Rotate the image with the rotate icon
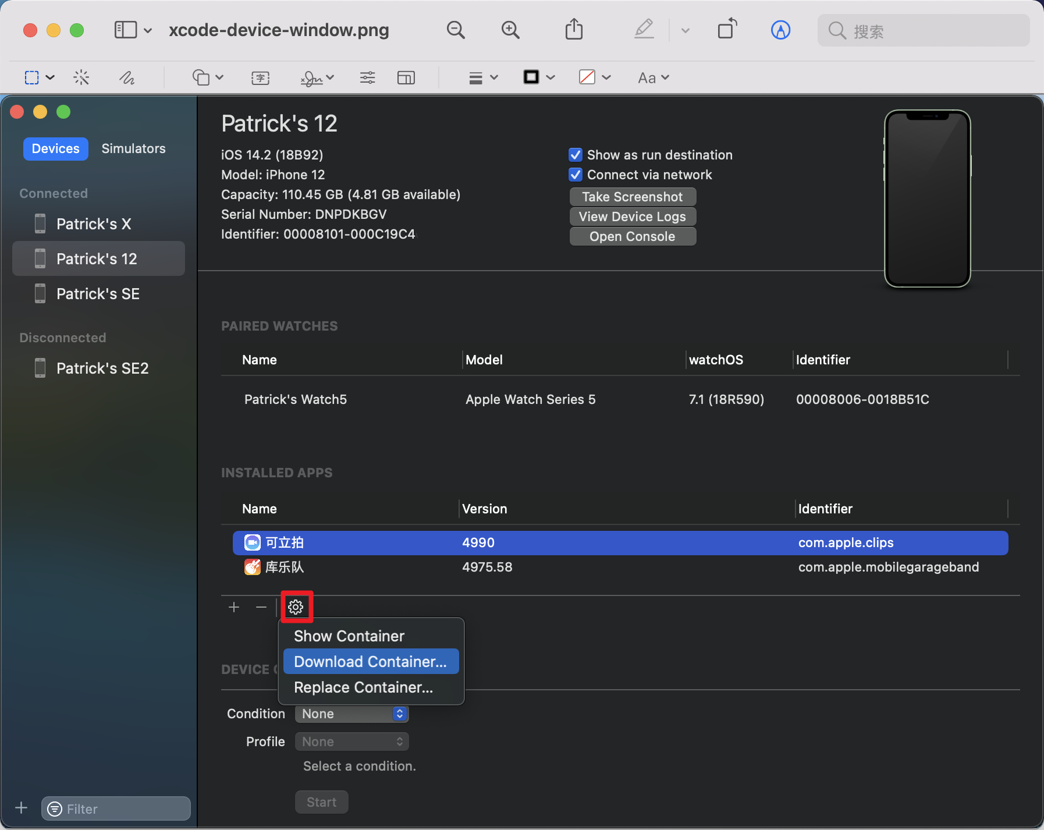 pos(727,29)
